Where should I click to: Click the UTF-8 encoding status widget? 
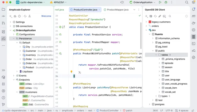point(169,111)
